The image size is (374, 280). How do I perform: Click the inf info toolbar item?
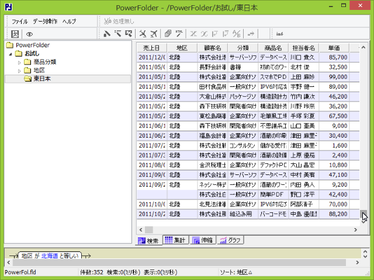279,34
